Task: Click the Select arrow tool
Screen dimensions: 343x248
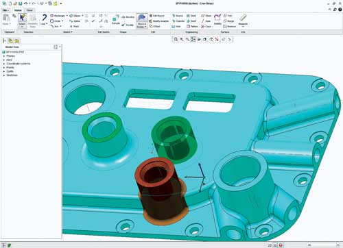Action: 22,19
